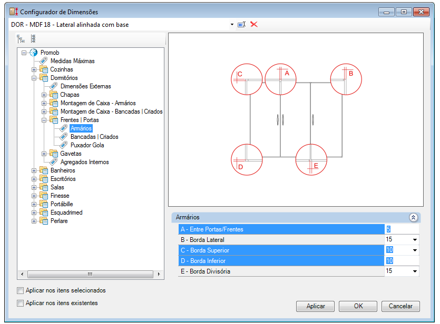This screenshot has width=440, height=324.
Task: Click the Armários tag icon in tree
Action: [x=64, y=128]
